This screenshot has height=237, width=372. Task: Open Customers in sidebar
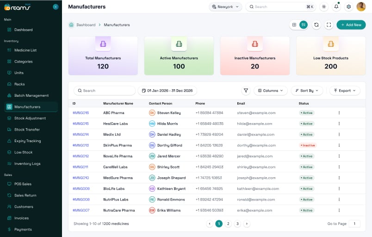(x=31, y=206)
